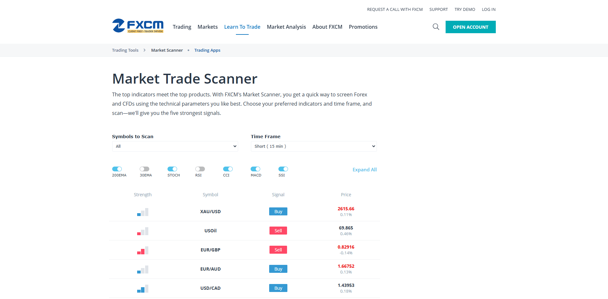Open the Symbols to Scan dropdown
Screen dimensions: 608x299
(175, 146)
